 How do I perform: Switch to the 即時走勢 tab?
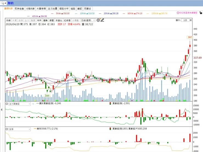pyautogui.click(x=19, y=9)
